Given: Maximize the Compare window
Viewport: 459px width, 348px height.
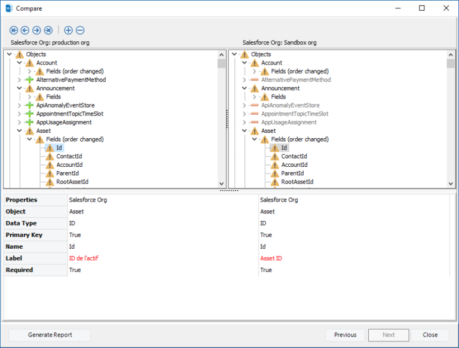Looking at the screenshot, I should [x=421, y=8].
